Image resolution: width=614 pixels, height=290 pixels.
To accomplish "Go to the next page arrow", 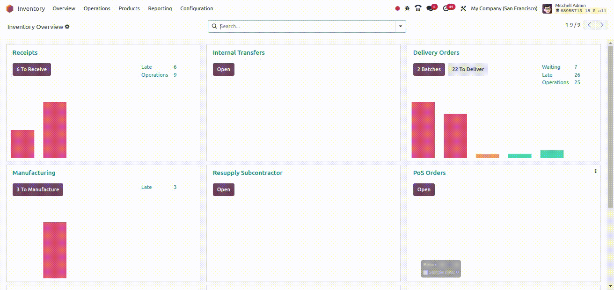I will click(x=602, y=25).
